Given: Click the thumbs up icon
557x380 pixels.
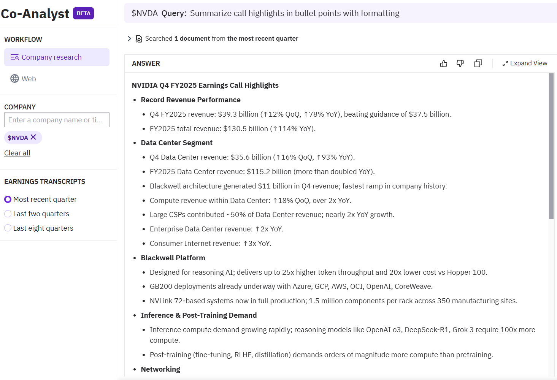Looking at the screenshot, I should click(443, 63).
